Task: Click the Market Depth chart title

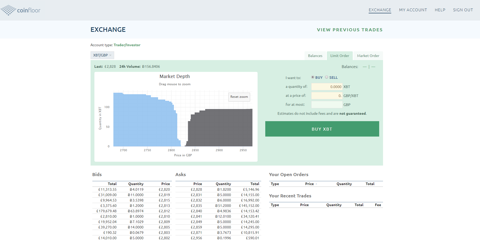Action: [175, 76]
